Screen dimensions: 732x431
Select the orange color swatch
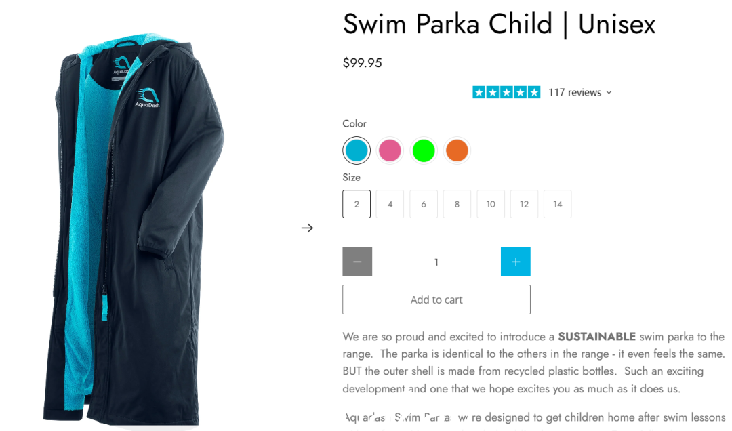(457, 150)
